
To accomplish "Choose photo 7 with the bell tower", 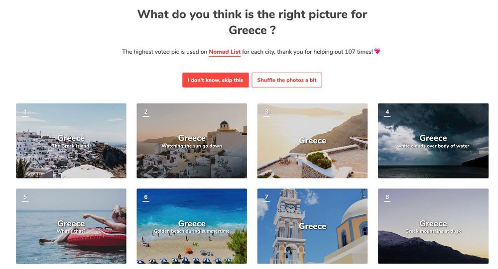I will point(313,226).
